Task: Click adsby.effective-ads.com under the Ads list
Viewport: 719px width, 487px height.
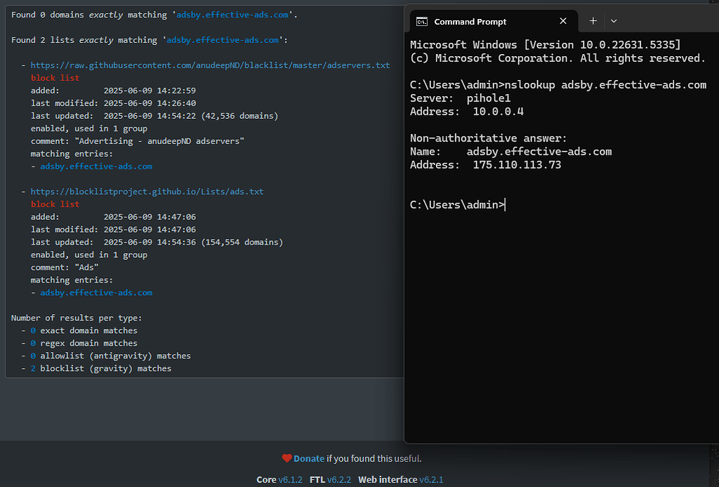Action: (x=95, y=292)
